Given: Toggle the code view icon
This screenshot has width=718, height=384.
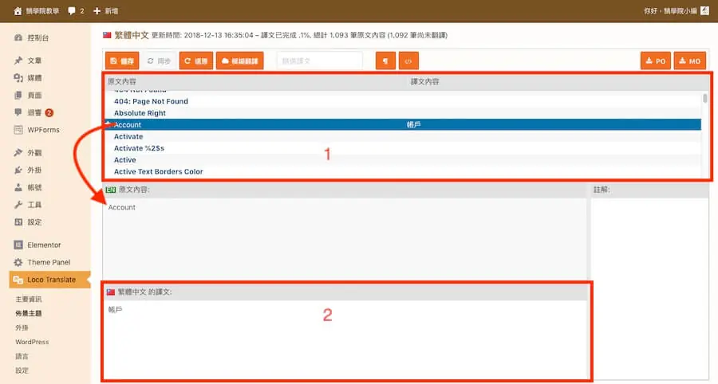Looking at the screenshot, I should pos(408,61).
